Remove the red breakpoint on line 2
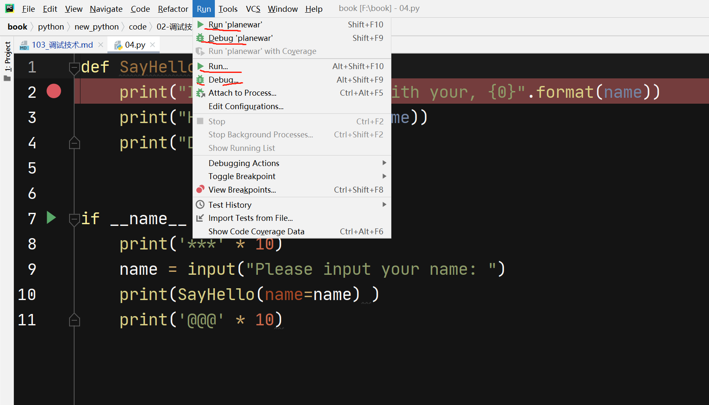Viewport: 709px width, 405px height. click(54, 91)
